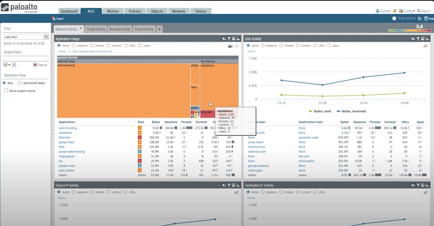
Task: Click User Activity line graph icon
Action: 426,46
